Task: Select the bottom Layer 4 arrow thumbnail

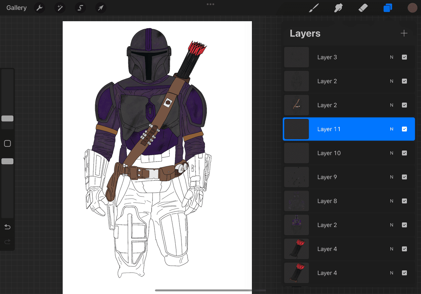Action: pyautogui.click(x=296, y=273)
